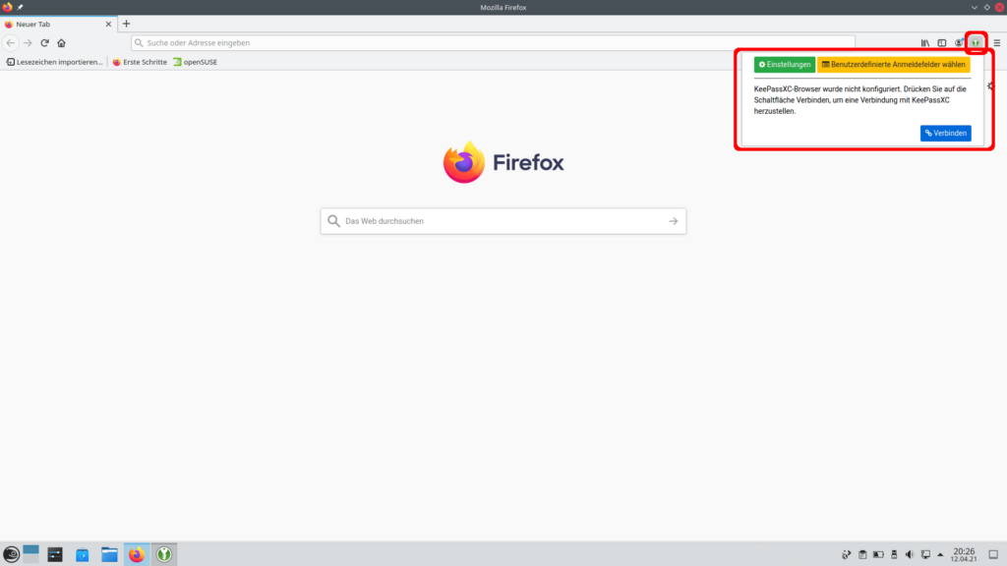Reload the current page

(x=44, y=43)
